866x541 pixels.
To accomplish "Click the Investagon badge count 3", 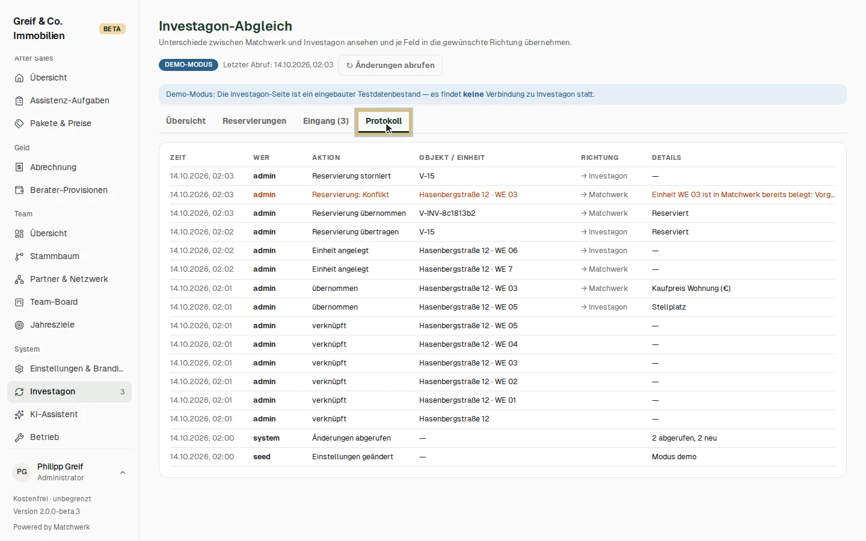I will (123, 392).
